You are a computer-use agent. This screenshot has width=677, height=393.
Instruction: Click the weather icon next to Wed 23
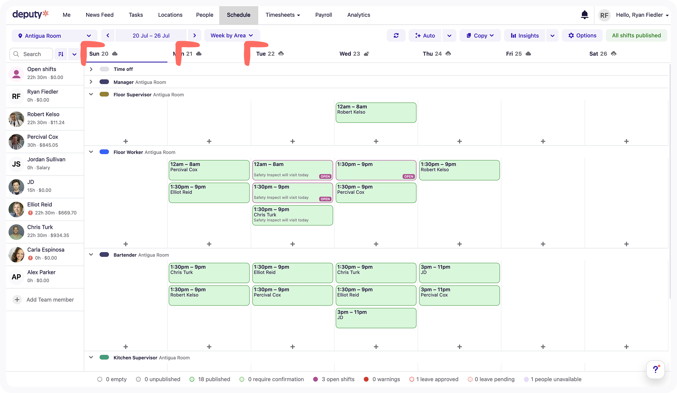[366, 54]
